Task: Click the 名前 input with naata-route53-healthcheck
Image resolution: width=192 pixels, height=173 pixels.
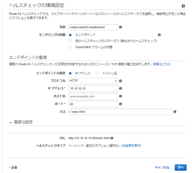Action: pos(93,27)
